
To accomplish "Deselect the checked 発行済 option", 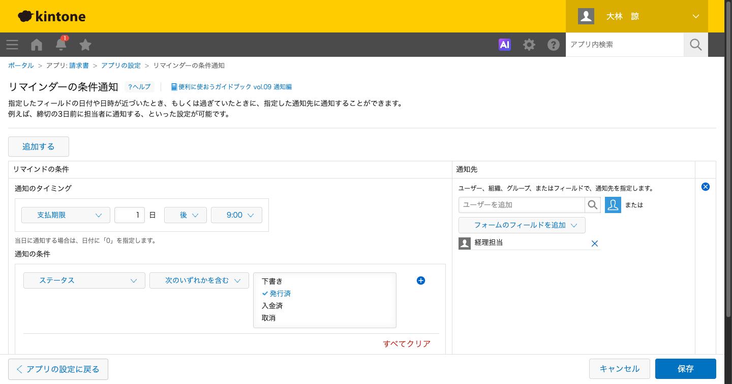I will (x=325, y=293).
